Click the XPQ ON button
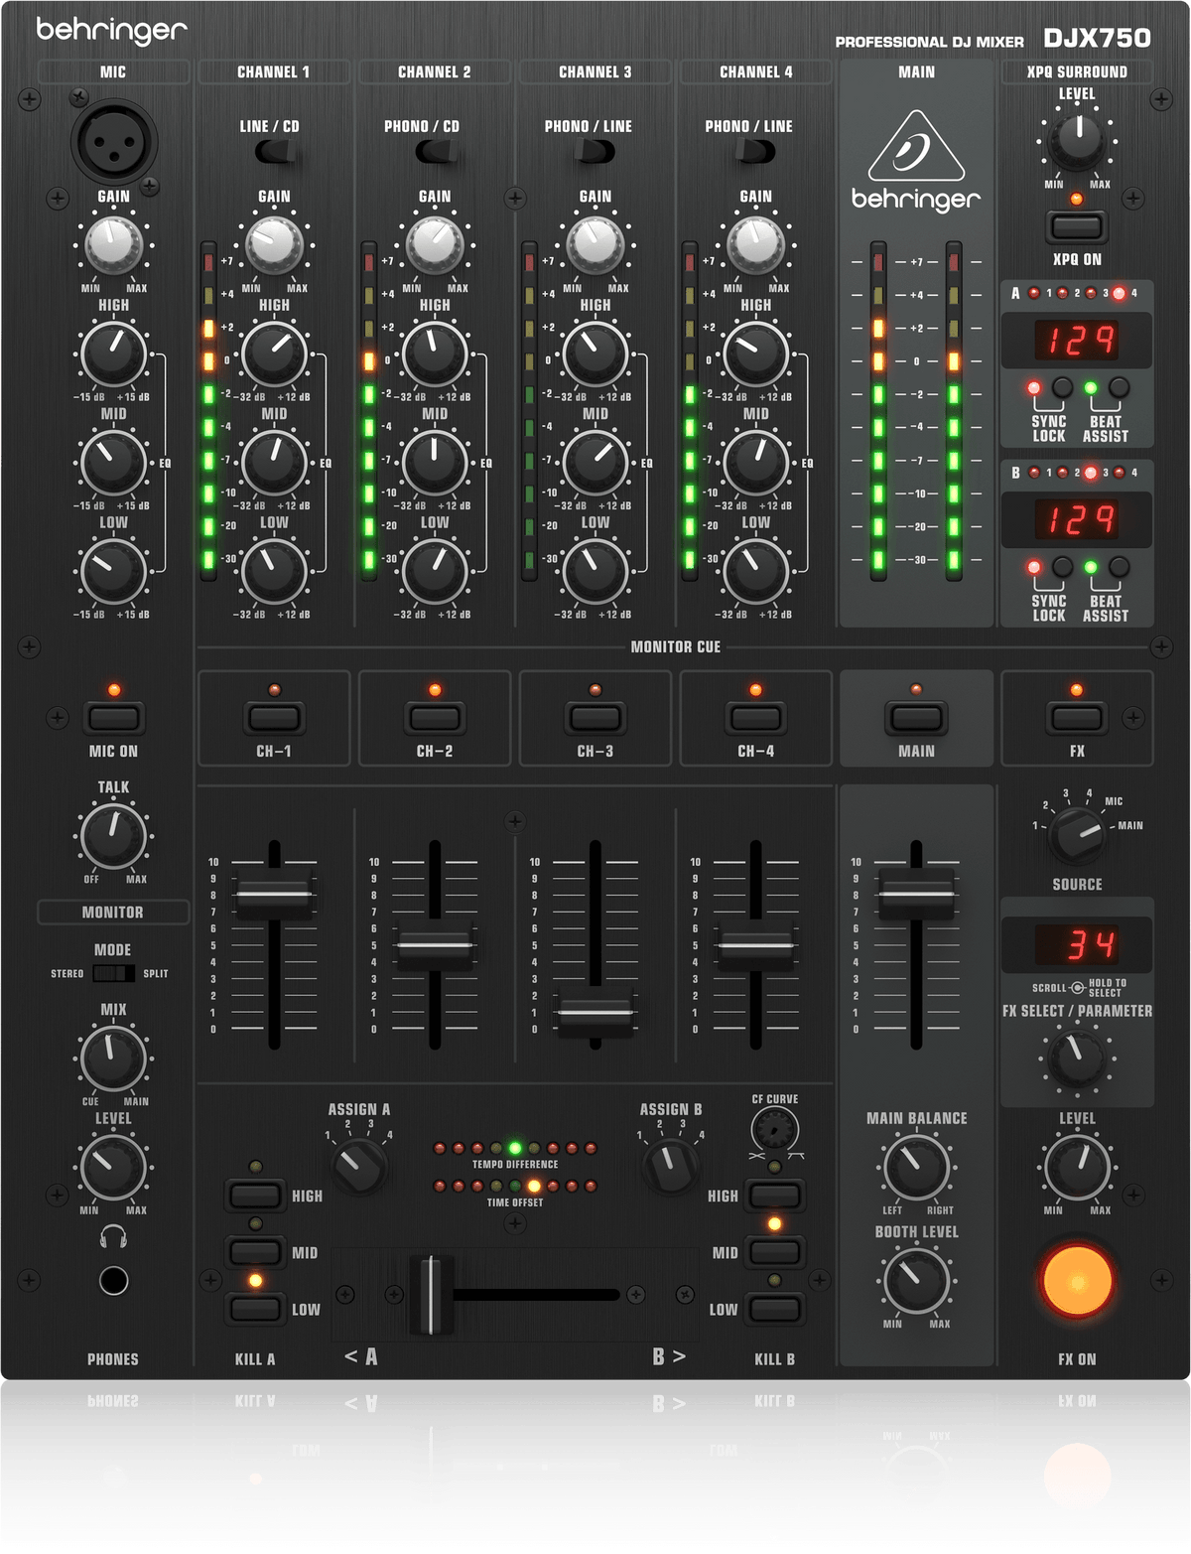Image resolution: width=1191 pixels, height=1554 pixels. click(x=1077, y=225)
